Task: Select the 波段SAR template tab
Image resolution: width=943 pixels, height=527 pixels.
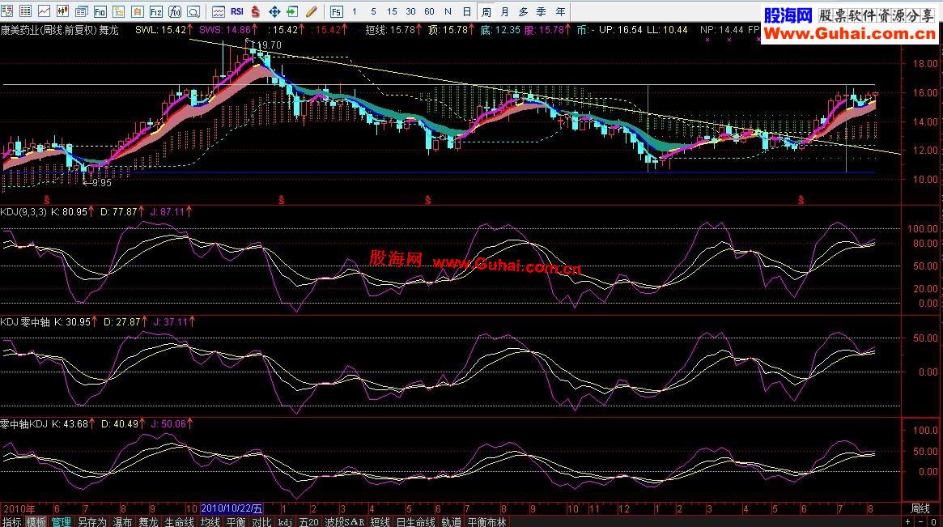Action: [x=345, y=521]
